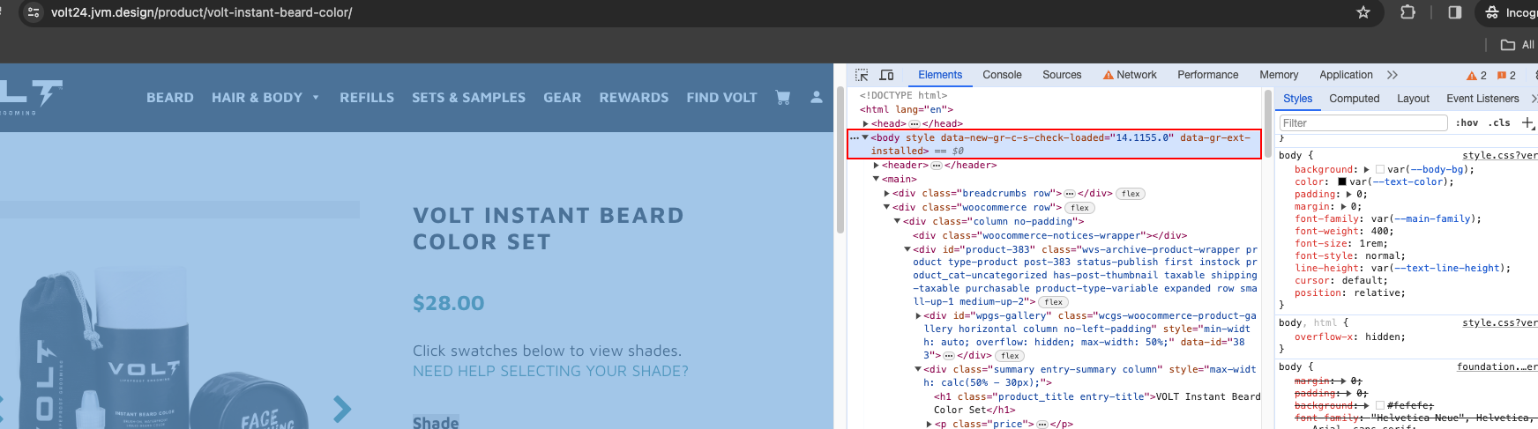Expand background shorthand property triangle
The height and width of the screenshot is (429, 1538).
pos(1366,170)
